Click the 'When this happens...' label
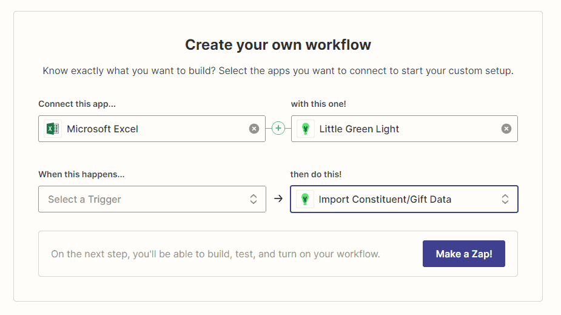Image resolution: width=561 pixels, height=315 pixels. click(x=82, y=174)
